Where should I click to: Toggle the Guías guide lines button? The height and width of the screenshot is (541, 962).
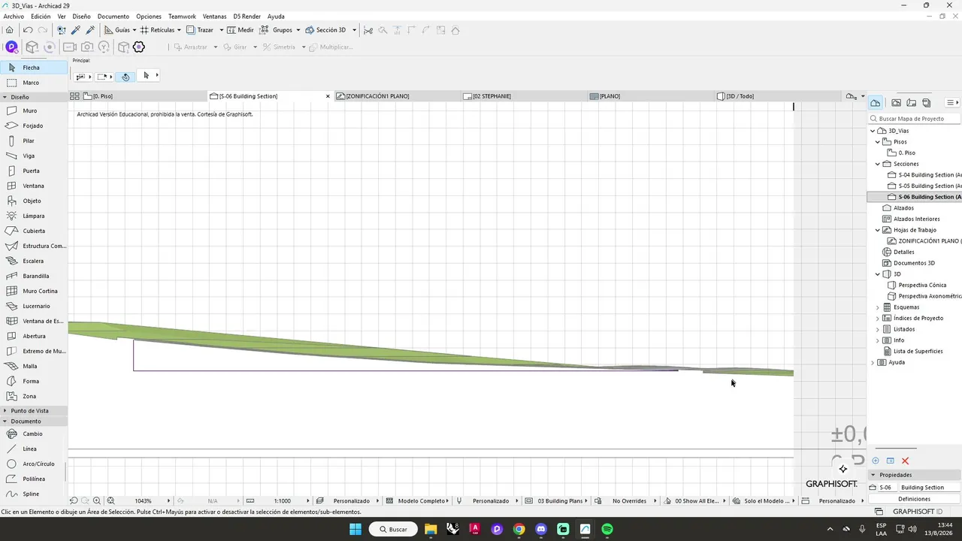[116, 30]
